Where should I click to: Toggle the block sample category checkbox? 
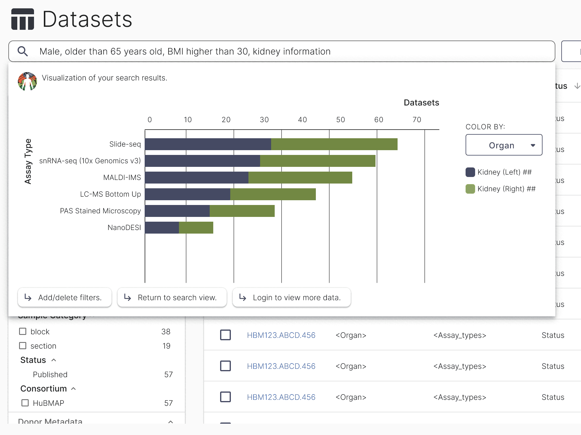click(x=23, y=331)
